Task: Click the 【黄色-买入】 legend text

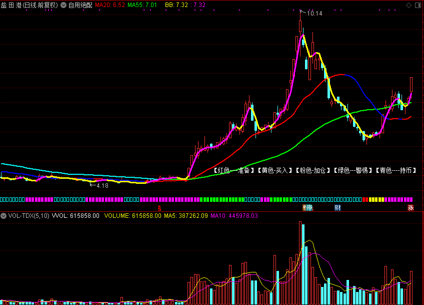Action: tap(274, 170)
